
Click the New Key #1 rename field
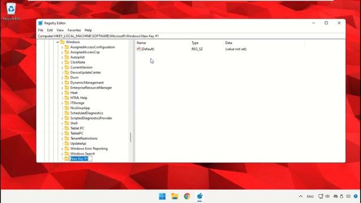coord(81,158)
